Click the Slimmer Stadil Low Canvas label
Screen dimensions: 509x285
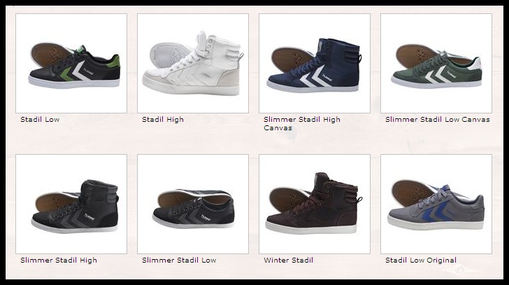point(437,119)
